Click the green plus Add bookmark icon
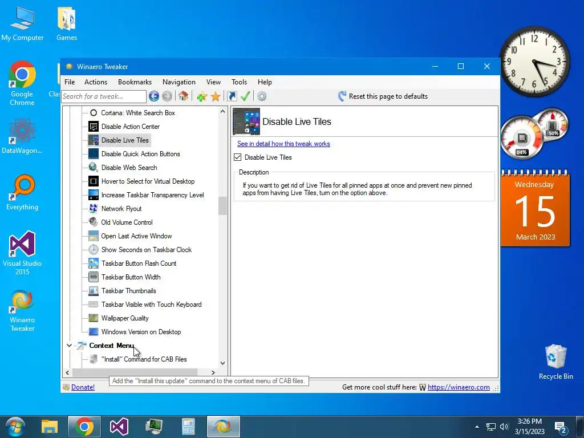Viewport: 584px width, 438px height. tap(202, 97)
